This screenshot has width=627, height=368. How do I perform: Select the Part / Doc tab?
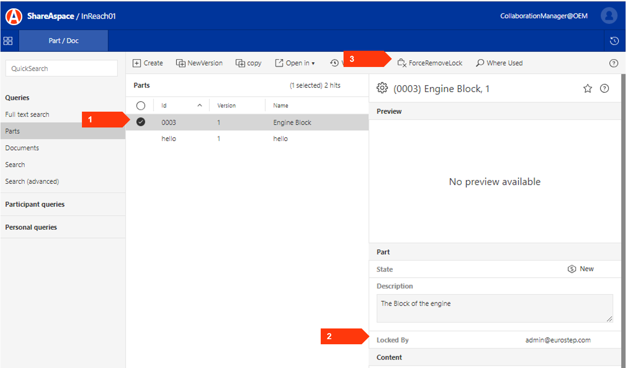coord(63,41)
